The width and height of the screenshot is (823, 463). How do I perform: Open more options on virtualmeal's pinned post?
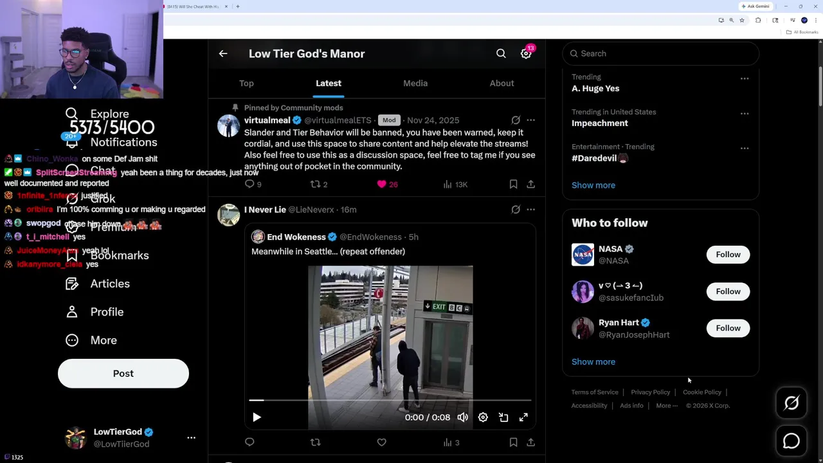pos(530,120)
